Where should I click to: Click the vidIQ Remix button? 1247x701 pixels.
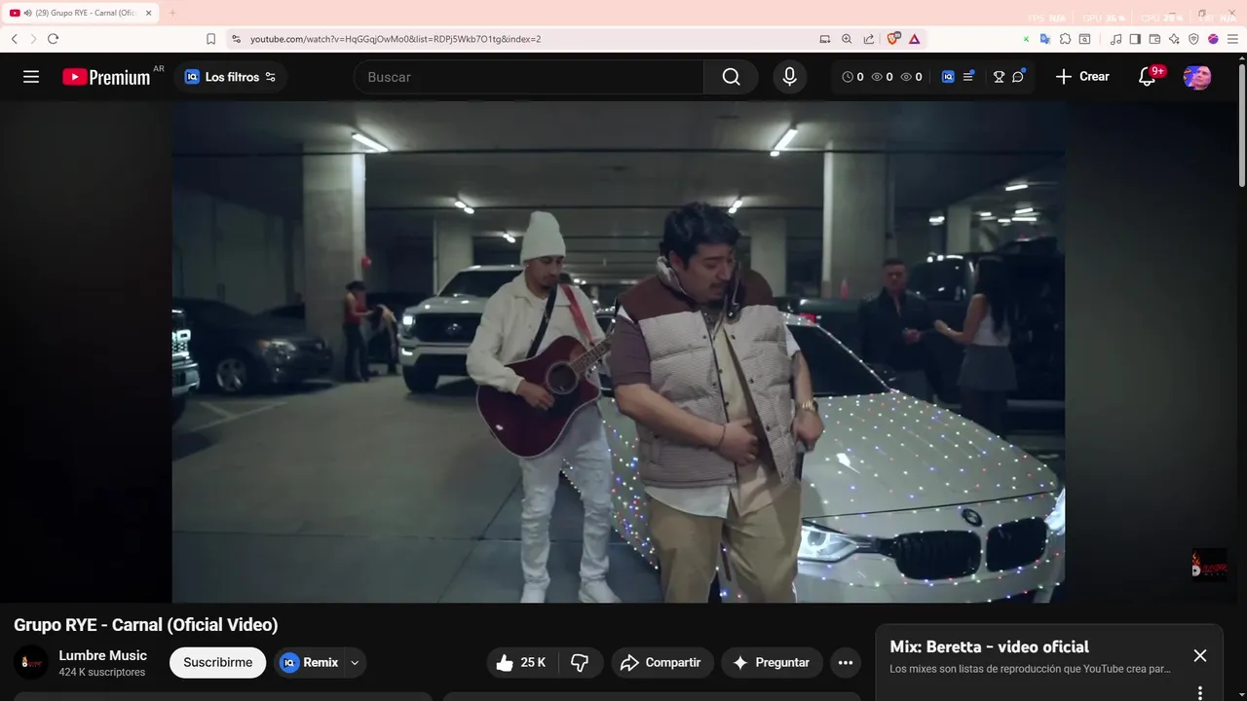pos(309,663)
